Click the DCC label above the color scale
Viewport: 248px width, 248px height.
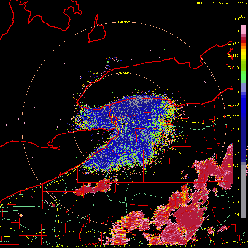pos(242,17)
